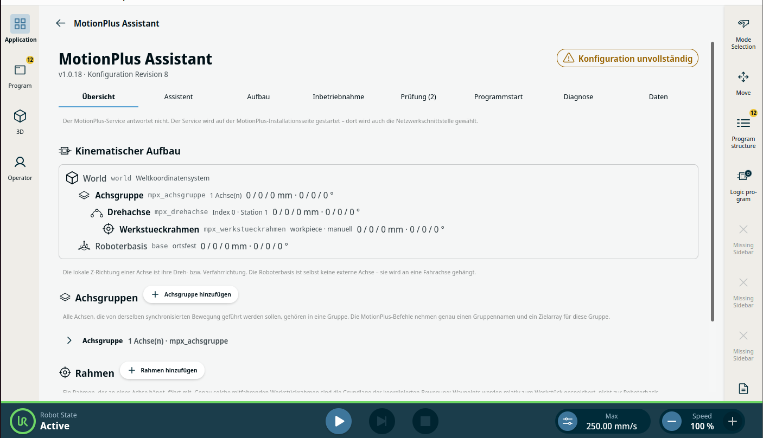Start program with the Play button

pos(339,421)
